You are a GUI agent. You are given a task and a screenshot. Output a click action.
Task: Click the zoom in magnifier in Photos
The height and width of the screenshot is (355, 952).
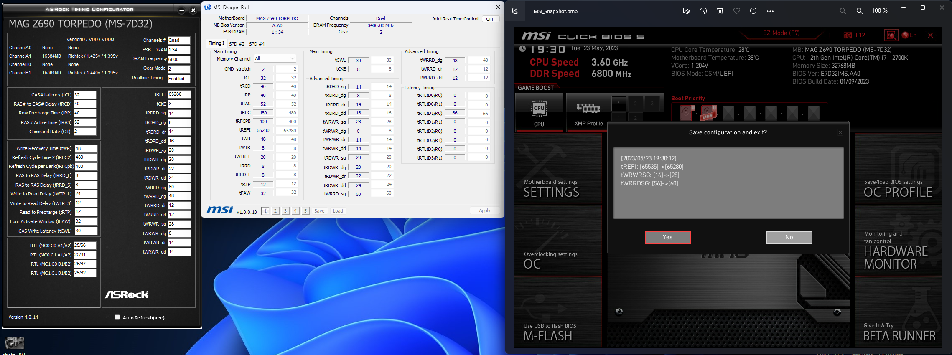(859, 11)
